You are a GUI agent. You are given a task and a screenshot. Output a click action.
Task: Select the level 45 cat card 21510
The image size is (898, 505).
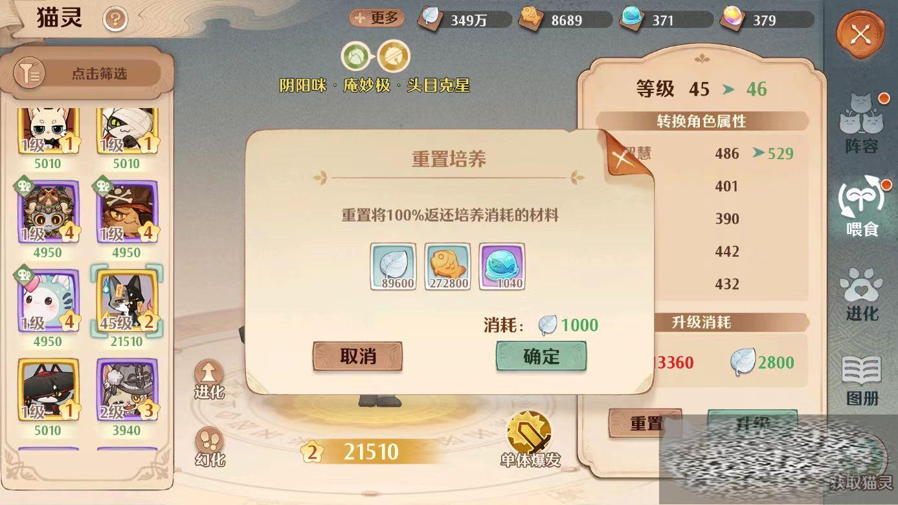coord(127,306)
